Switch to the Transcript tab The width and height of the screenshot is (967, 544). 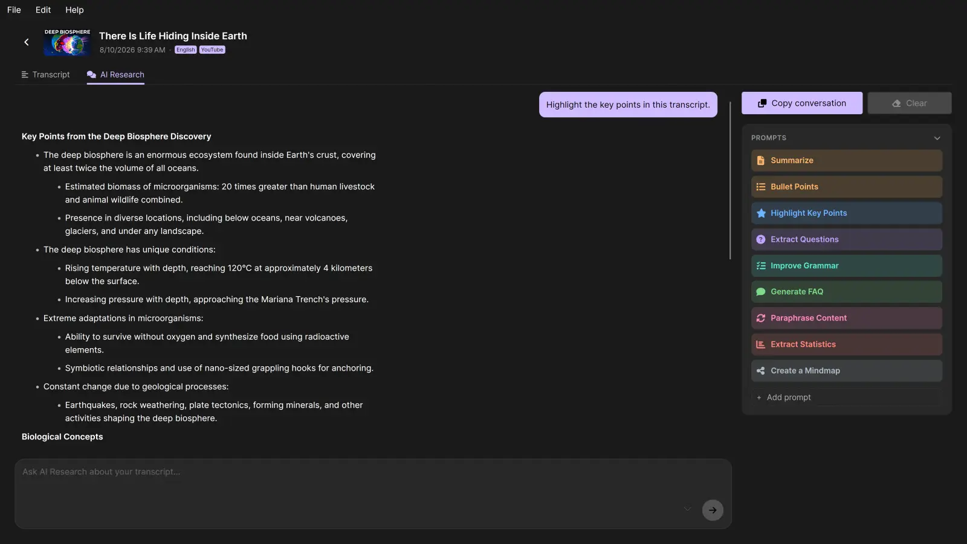pyautogui.click(x=46, y=74)
